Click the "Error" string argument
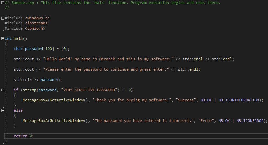This screenshot has width=268, height=145. coord(206,121)
